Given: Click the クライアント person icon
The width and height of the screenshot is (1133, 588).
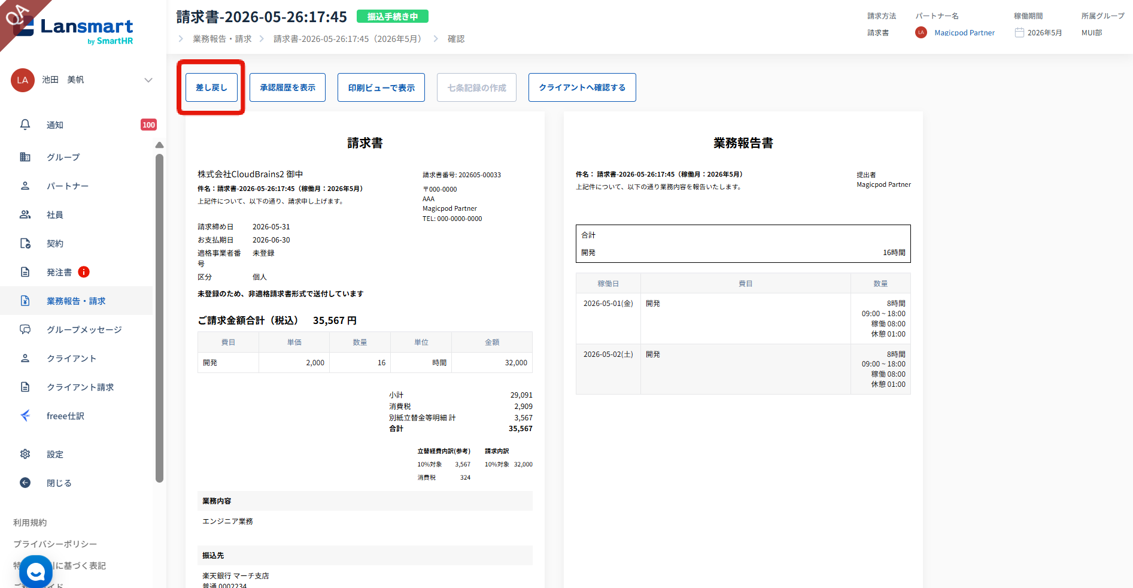Looking at the screenshot, I should pos(25,358).
